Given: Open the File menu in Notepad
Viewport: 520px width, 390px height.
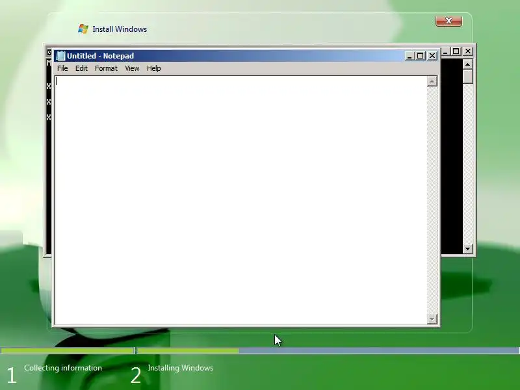Looking at the screenshot, I should tap(62, 68).
